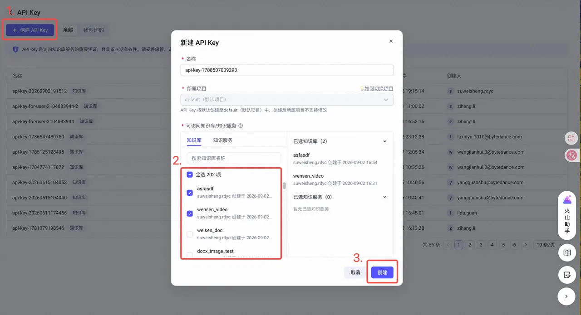Switch to the 知识服务 tab
The image size is (581, 315).
click(223, 141)
